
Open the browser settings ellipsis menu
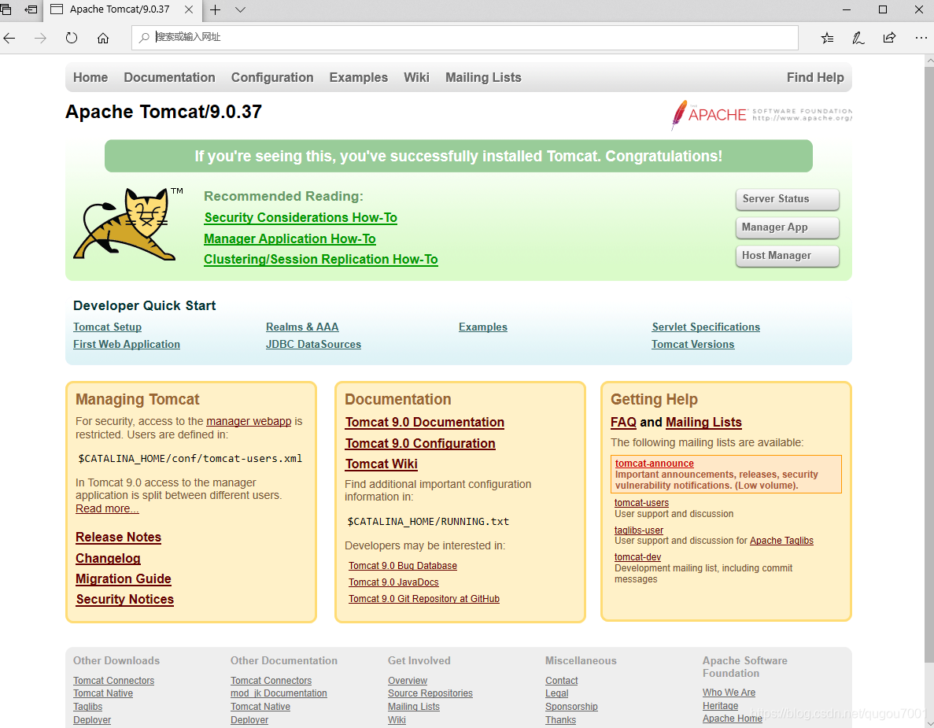point(921,38)
